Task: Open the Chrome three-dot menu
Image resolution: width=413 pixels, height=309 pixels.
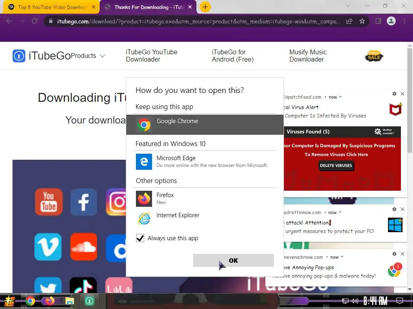Action: (404, 21)
